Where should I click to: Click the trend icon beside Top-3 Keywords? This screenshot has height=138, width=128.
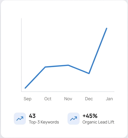click(x=20, y=119)
